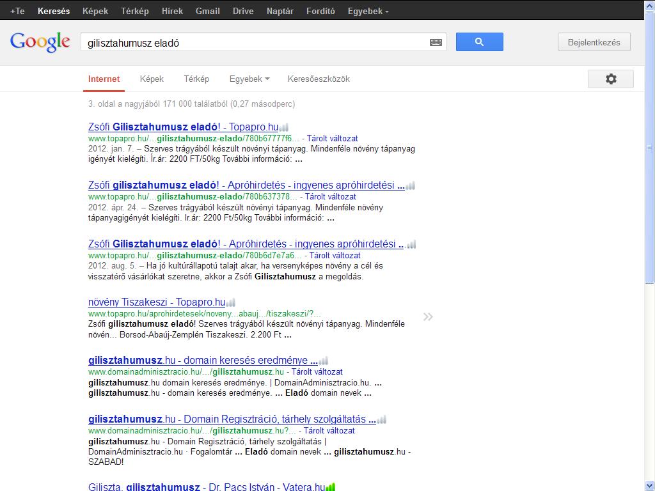
Task: Click the URL 'www.topapro.hu/aprohirdetesek/noveny...abauj.../tiszakeszi/?...'
Action: point(205,313)
